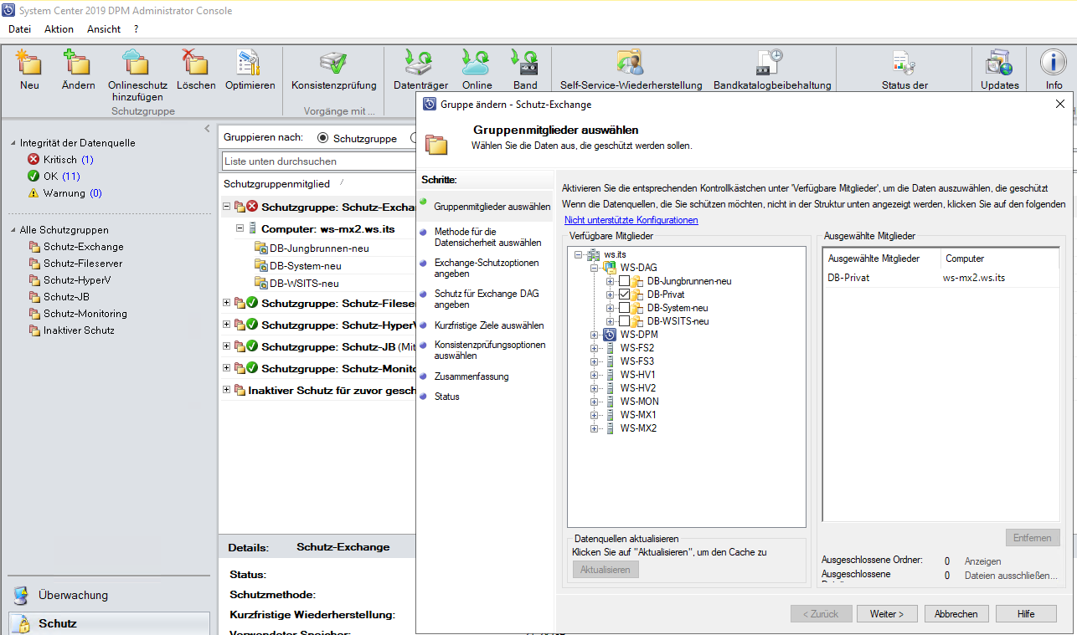The width and height of the screenshot is (1077, 635).
Task: Click the Anzeigen excluded folders link
Action: click(x=982, y=561)
